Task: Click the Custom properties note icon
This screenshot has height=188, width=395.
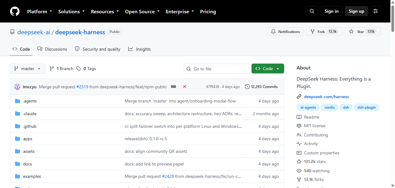Action: (299, 153)
